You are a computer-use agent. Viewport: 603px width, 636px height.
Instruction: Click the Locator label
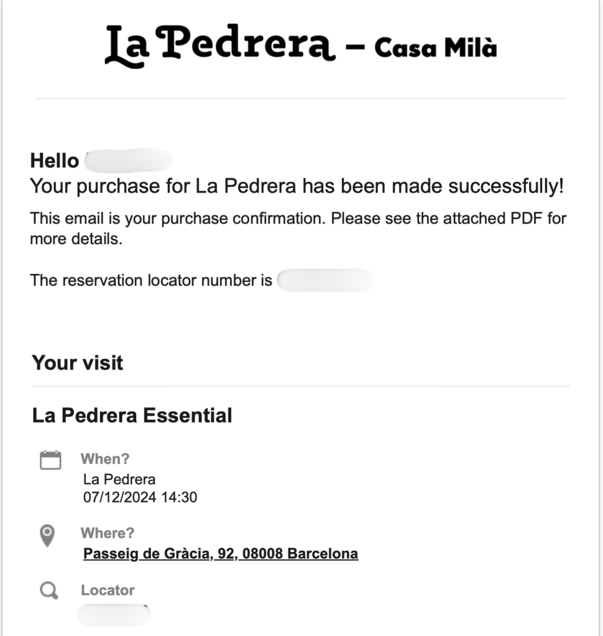click(108, 590)
